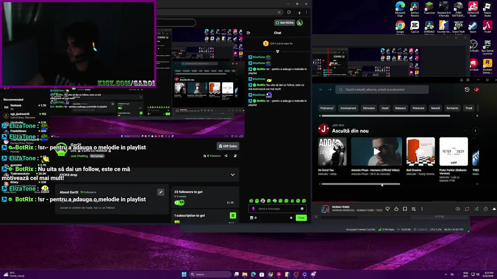The height and width of the screenshot is (279, 497).
Task: Open the Peter Parker Balkanic Version thumbnail
Action: [x=454, y=152]
